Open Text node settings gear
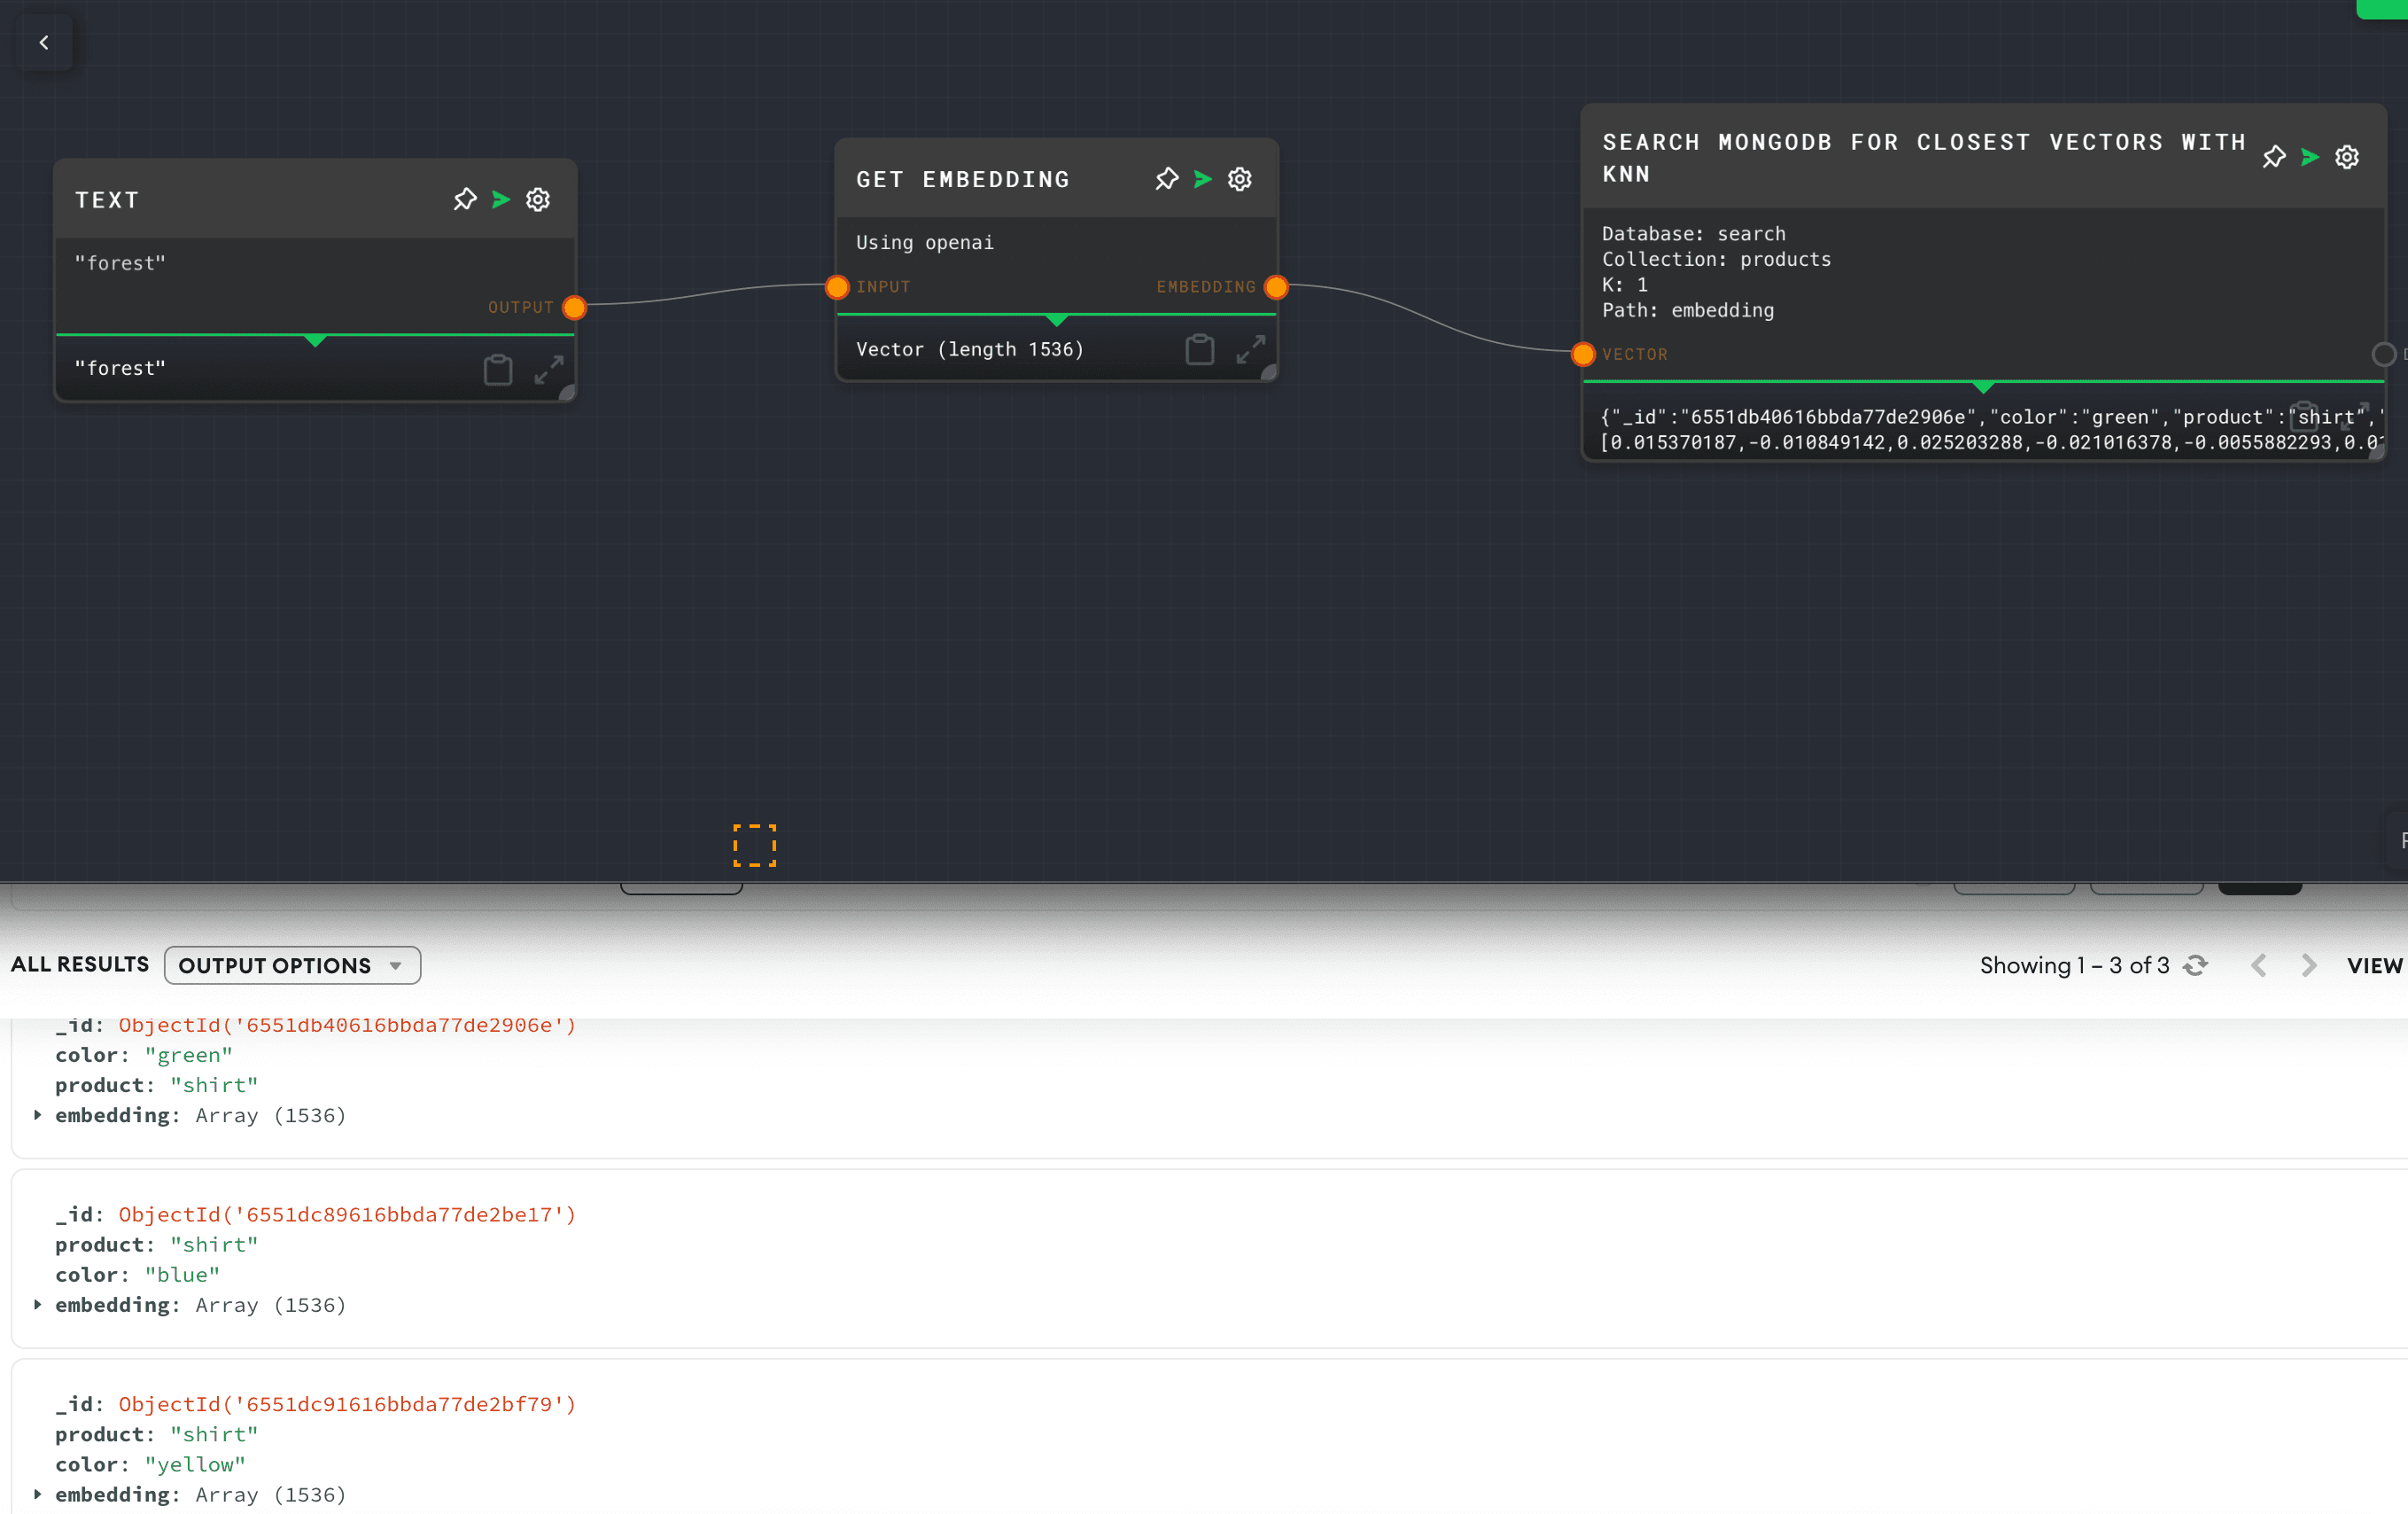Screen dimensions: 2408x1514 538,199
